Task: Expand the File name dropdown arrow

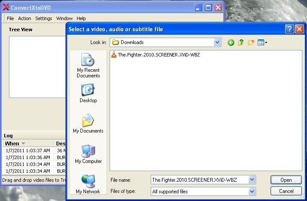Action: tap(252, 180)
